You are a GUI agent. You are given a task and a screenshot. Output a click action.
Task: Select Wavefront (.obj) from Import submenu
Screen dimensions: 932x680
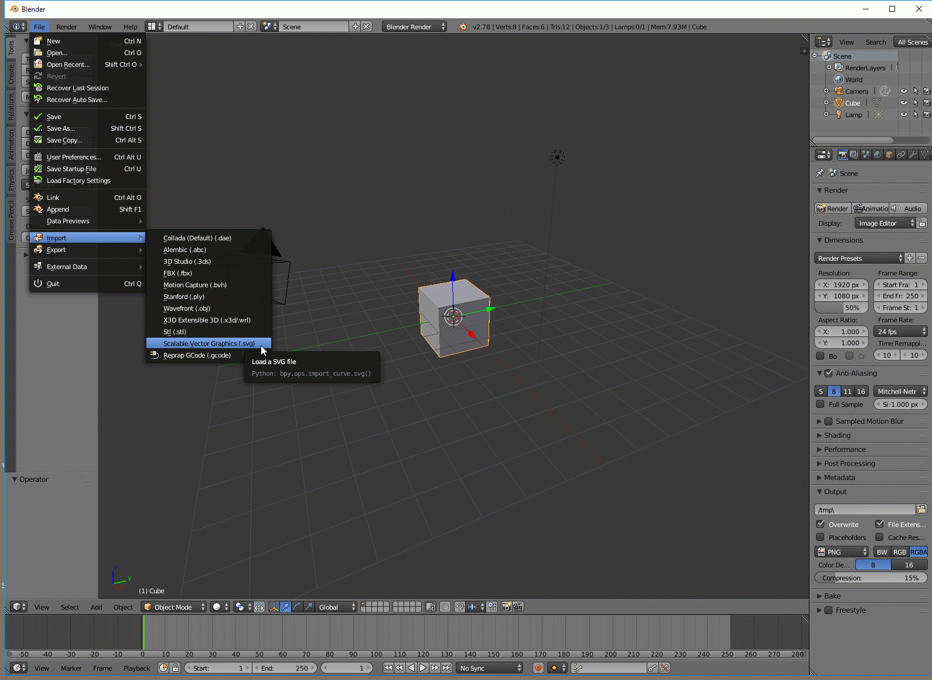(209, 308)
